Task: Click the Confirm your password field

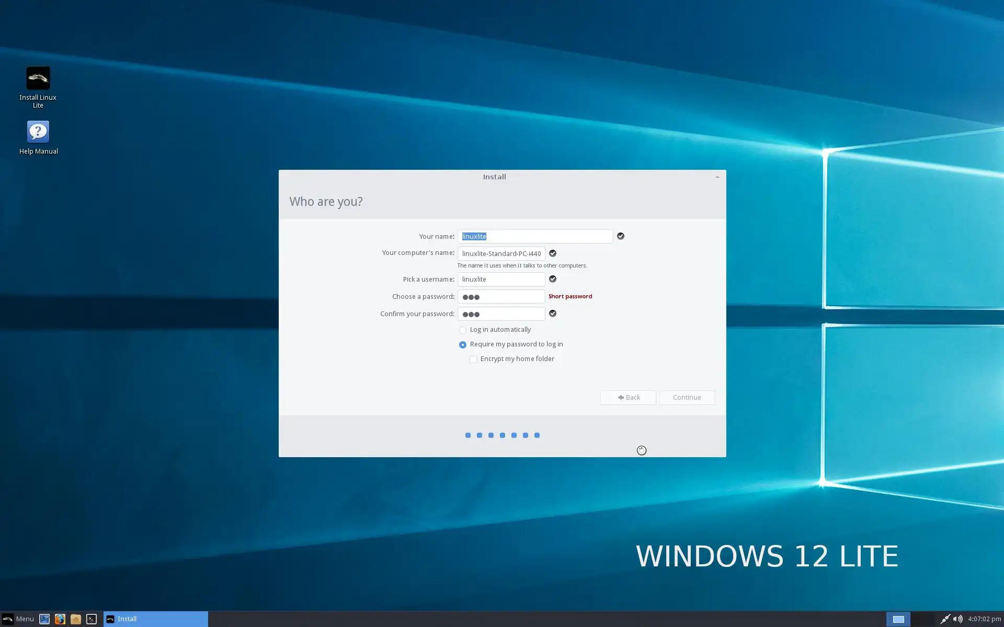Action: click(501, 314)
